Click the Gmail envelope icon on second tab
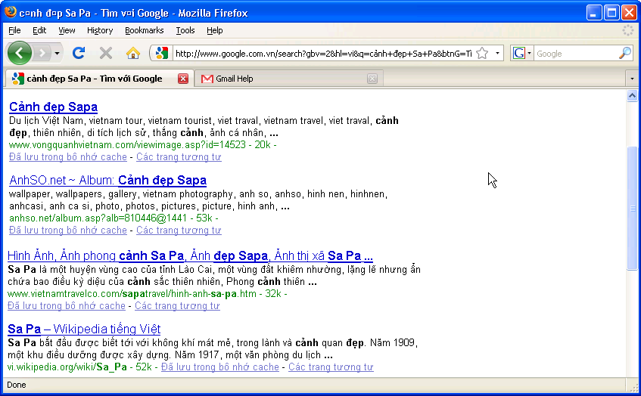641x396 pixels. [x=207, y=79]
